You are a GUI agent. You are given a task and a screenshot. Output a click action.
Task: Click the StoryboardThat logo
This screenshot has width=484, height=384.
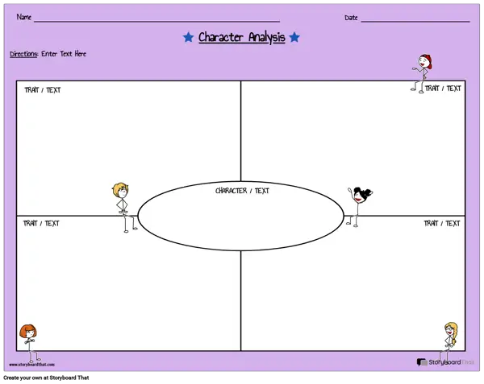(x=443, y=363)
